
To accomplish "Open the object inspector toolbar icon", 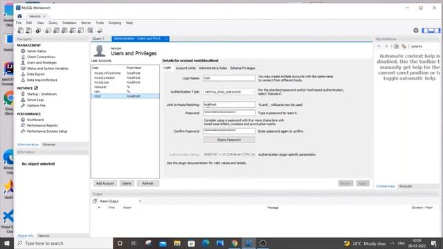I will point(38,30).
